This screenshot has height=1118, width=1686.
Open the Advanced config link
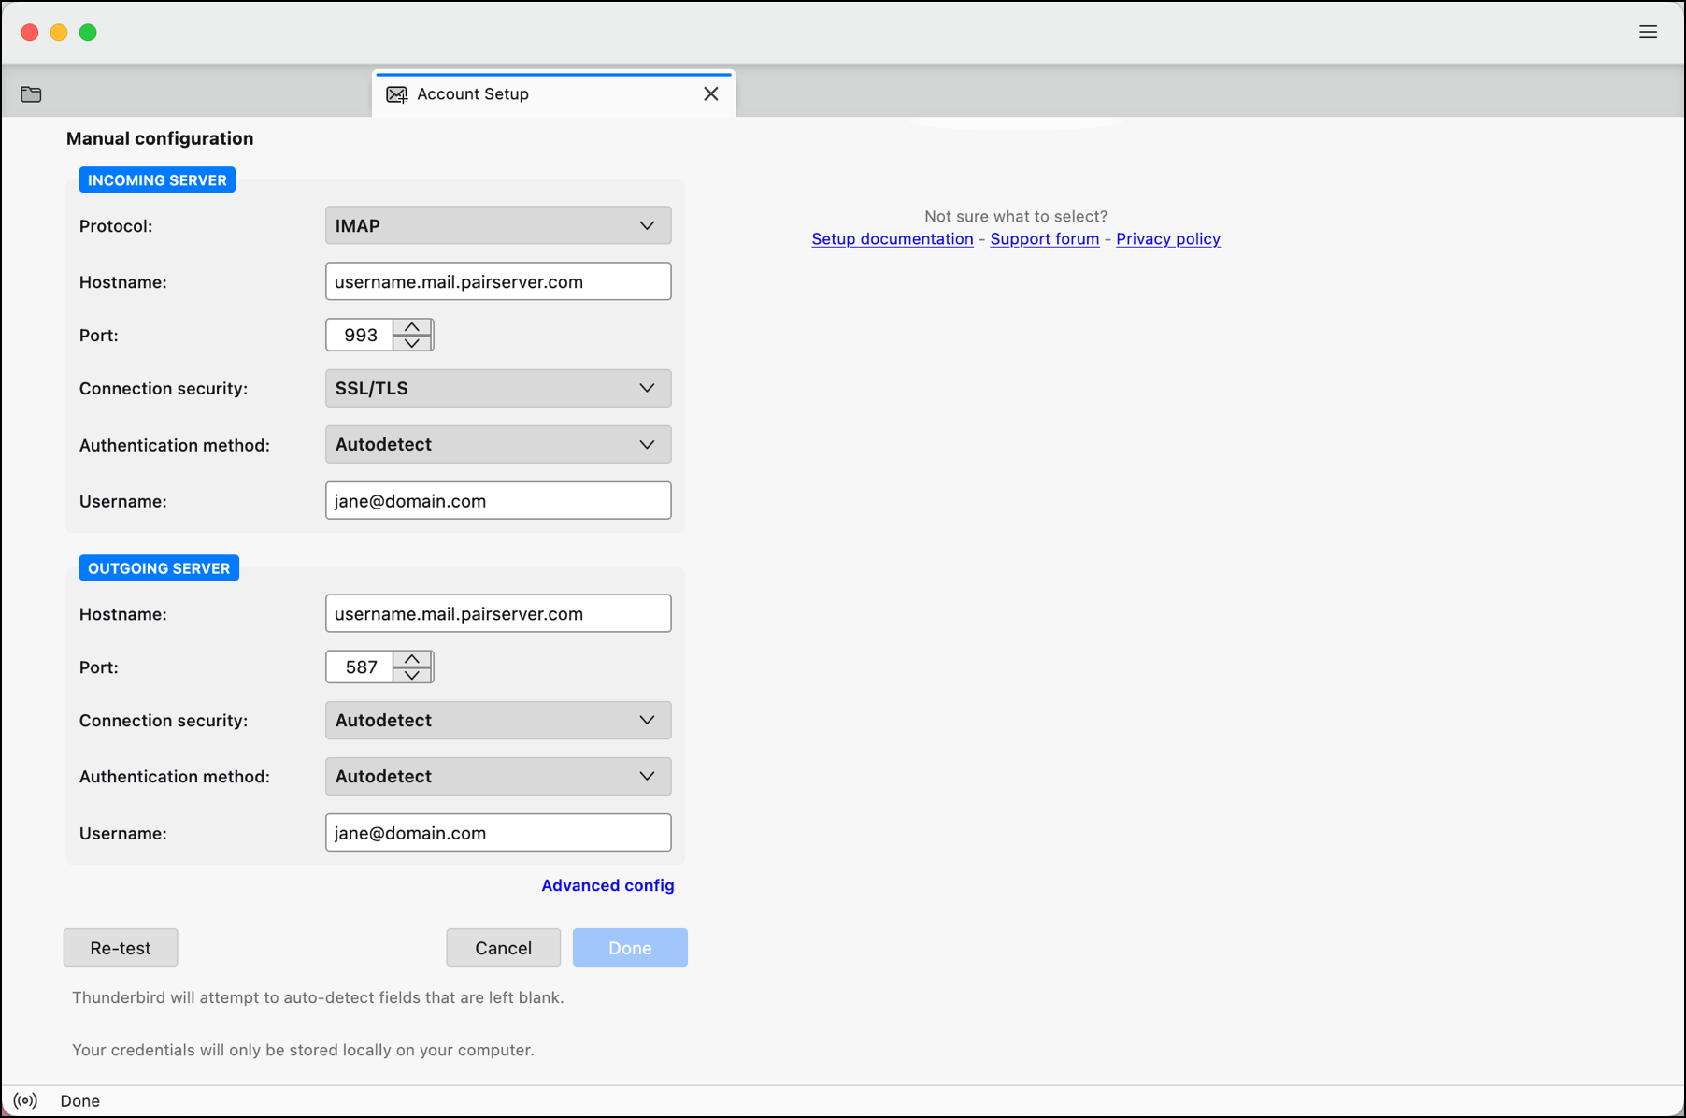(607, 885)
